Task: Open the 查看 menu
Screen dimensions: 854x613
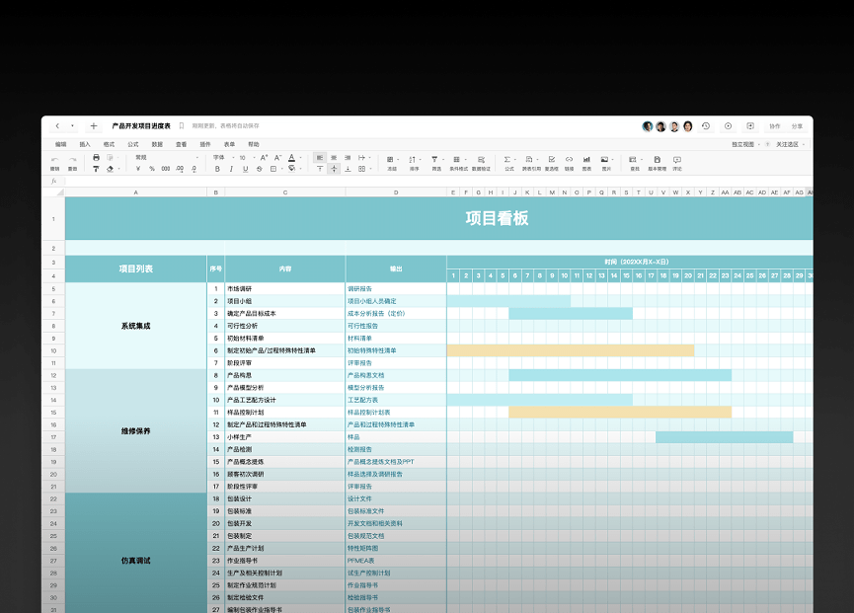Action: [x=181, y=144]
